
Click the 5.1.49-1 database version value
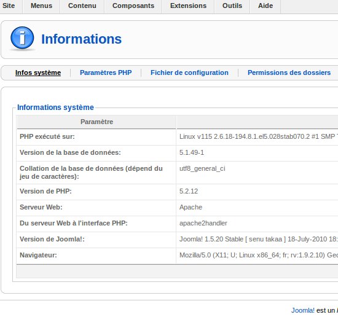[192, 152]
